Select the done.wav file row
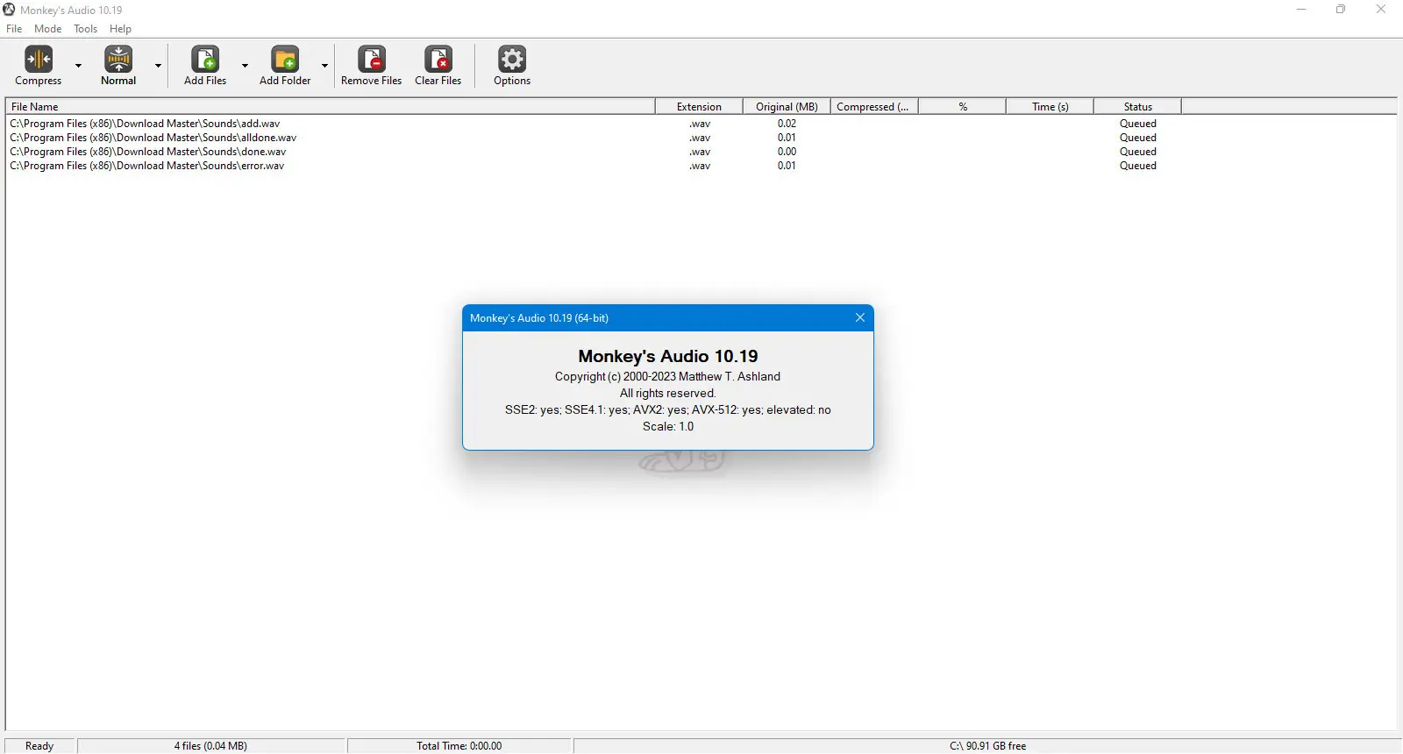The width and height of the screenshot is (1403, 754). pos(594,152)
